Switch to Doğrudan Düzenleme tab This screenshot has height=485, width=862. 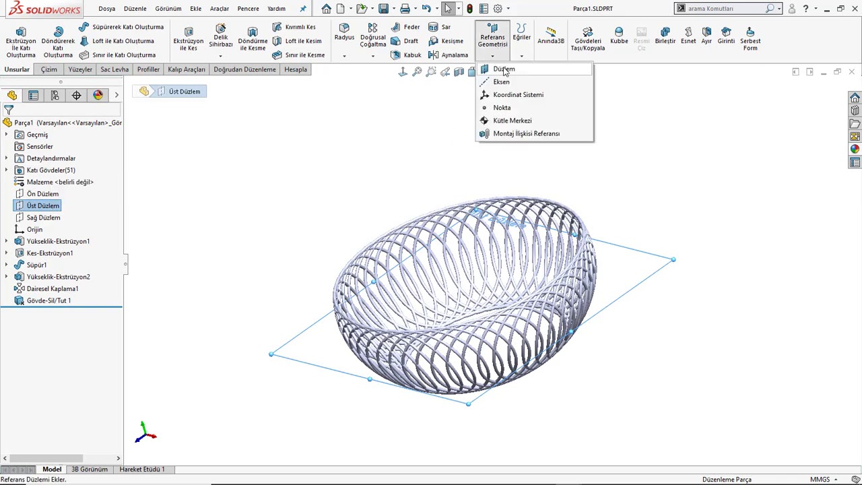click(x=244, y=69)
